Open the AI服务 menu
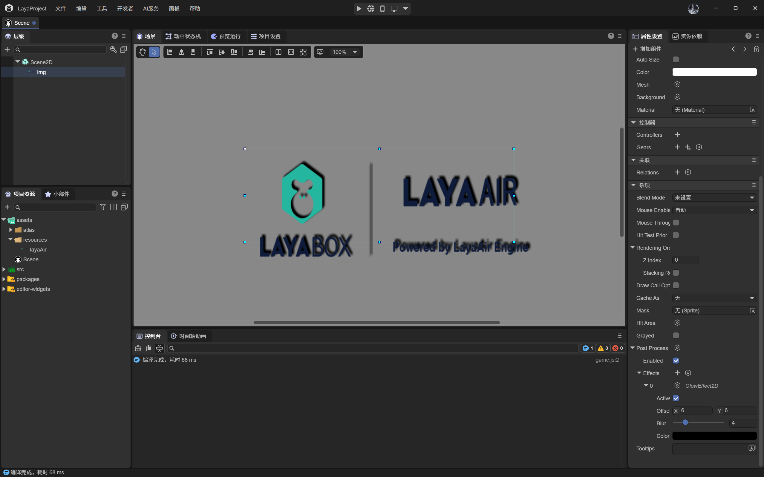 click(x=151, y=9)
